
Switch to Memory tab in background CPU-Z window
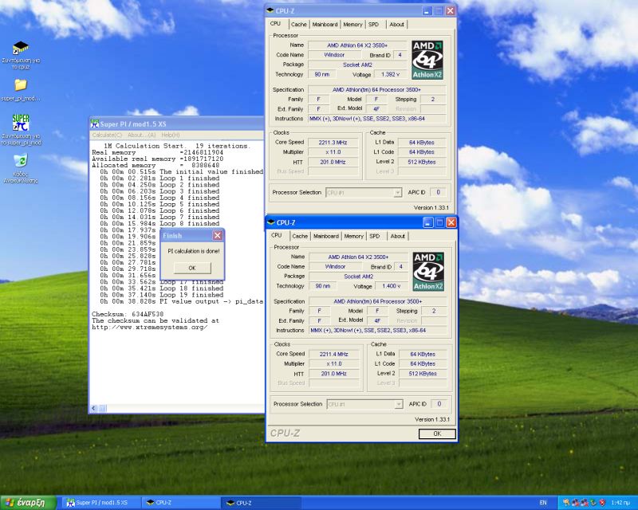pos(352,25)
